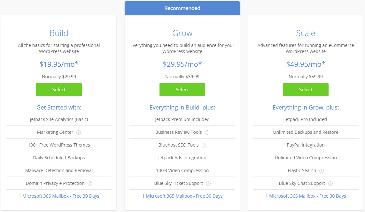
Task: Click the Build plan title
Action: point(59,33)
